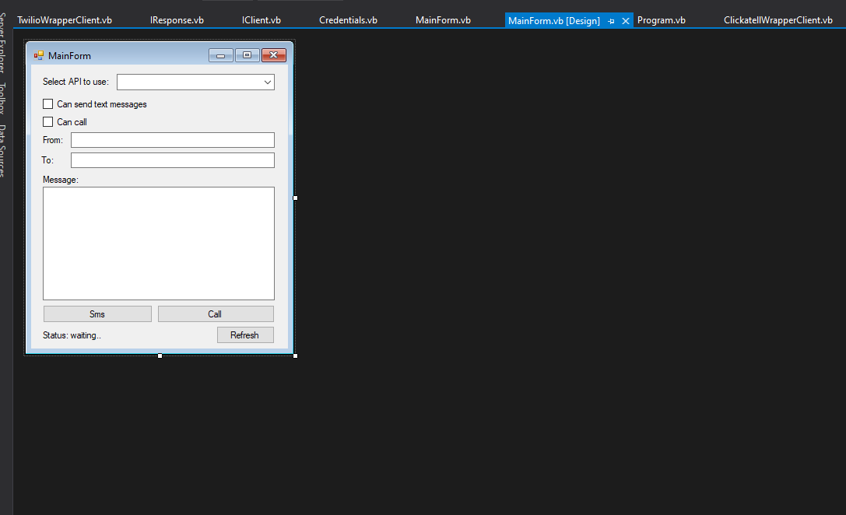Switch to the Credentials.vb tab
Image resolution: width=846 pixels, height=515 pixels.
[348, 20]
